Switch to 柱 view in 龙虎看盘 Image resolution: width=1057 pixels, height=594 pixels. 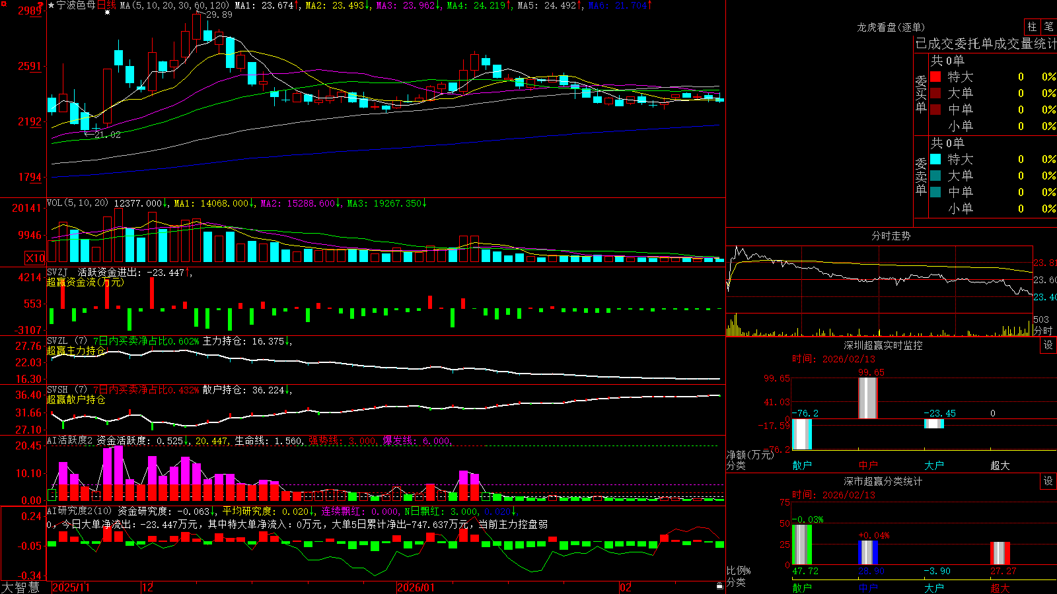1032,26
